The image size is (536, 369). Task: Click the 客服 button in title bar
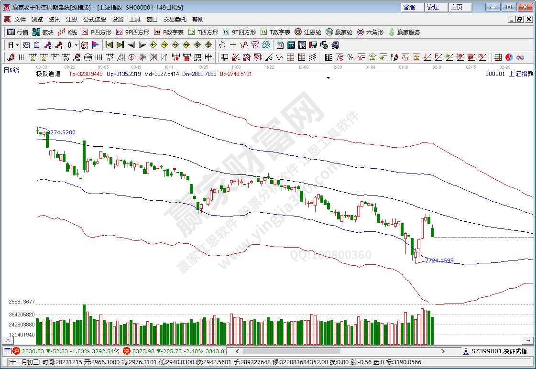point(409,7)
